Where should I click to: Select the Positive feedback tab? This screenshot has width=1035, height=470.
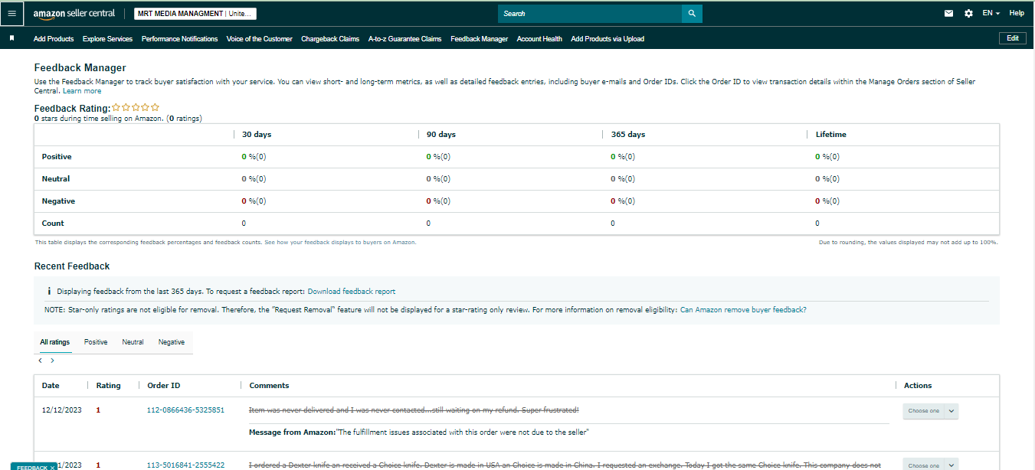pyautogui.click(x=96, y=342)
